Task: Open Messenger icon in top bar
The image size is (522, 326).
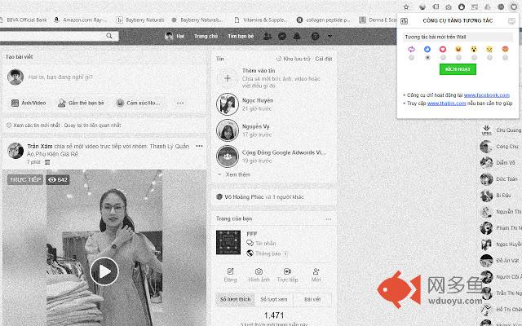Action: (282, 36)
